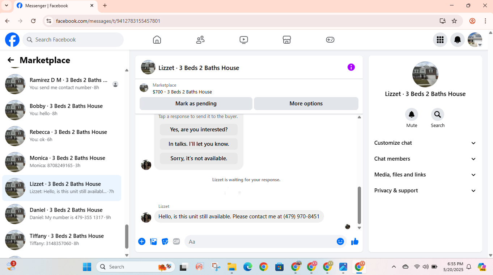The height and width of the screenshot is (275, 493).
Task: Open the $700 - 3 Beds 2 Baths House listing
Action: click(182, 92)
